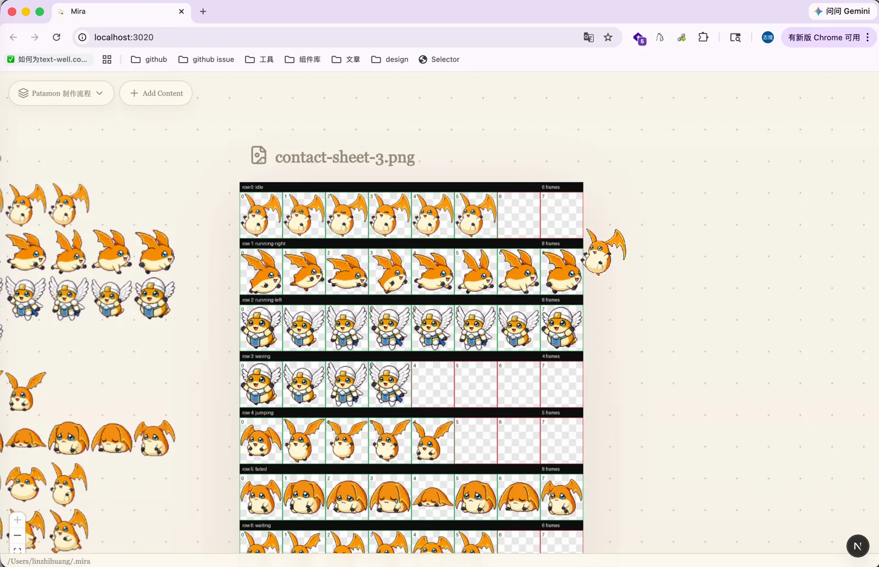This screenshot has height=567, width=879.
Task: Click the "row 0: idle" header label
Action: 253,187
